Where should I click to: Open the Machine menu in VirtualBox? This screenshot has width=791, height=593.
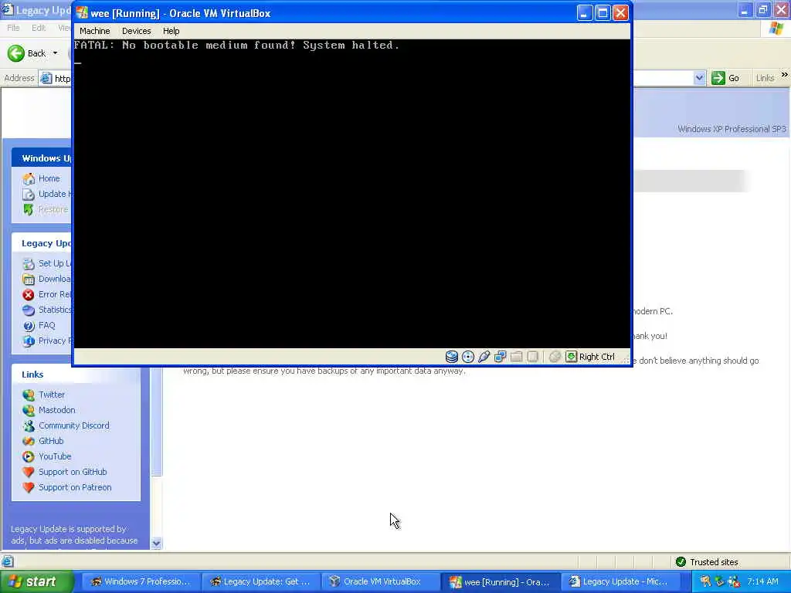[94, 31]
